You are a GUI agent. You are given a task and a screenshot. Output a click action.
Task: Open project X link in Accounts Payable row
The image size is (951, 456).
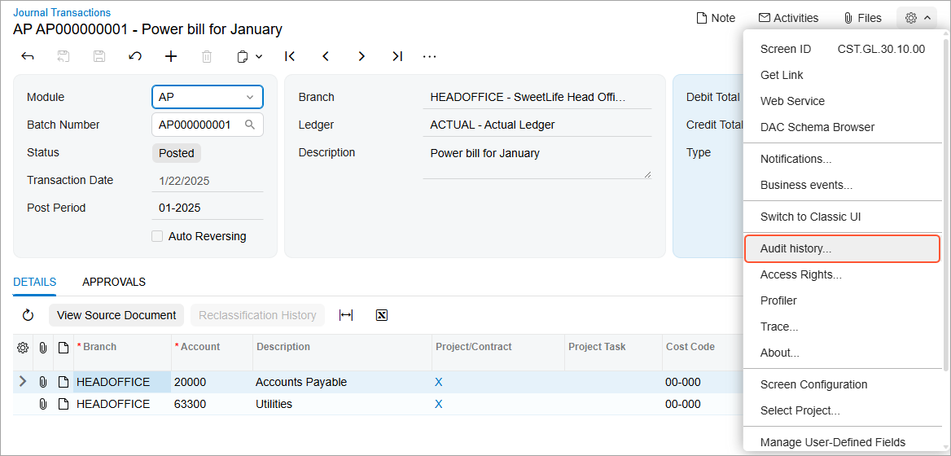(x=439, y=382)
